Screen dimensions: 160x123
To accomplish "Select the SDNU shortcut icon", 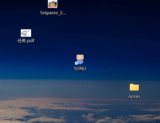I will pyautogui.click(x=80, y=60).
